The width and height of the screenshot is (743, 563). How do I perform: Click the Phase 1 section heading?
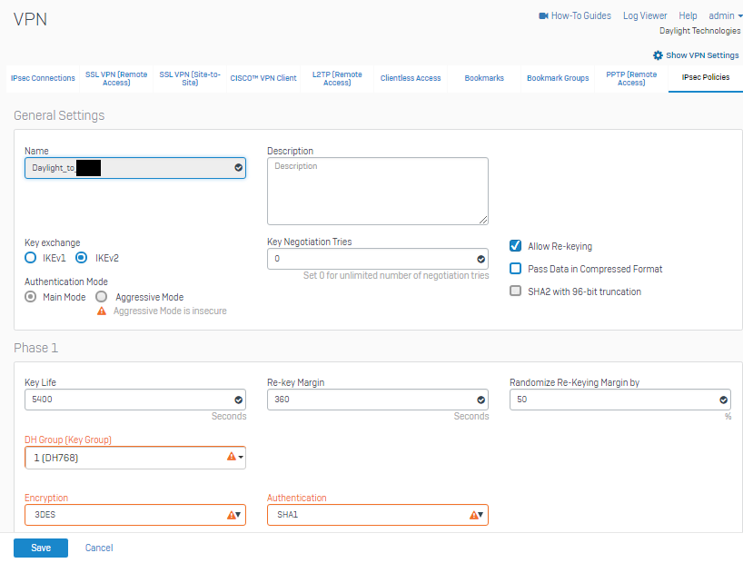[36, 348]
